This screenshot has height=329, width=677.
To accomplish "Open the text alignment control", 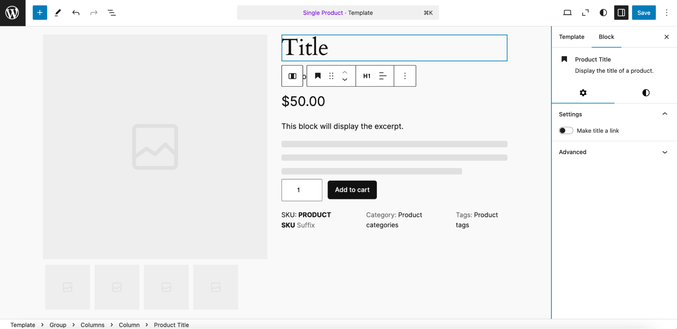I will [383, 76].
